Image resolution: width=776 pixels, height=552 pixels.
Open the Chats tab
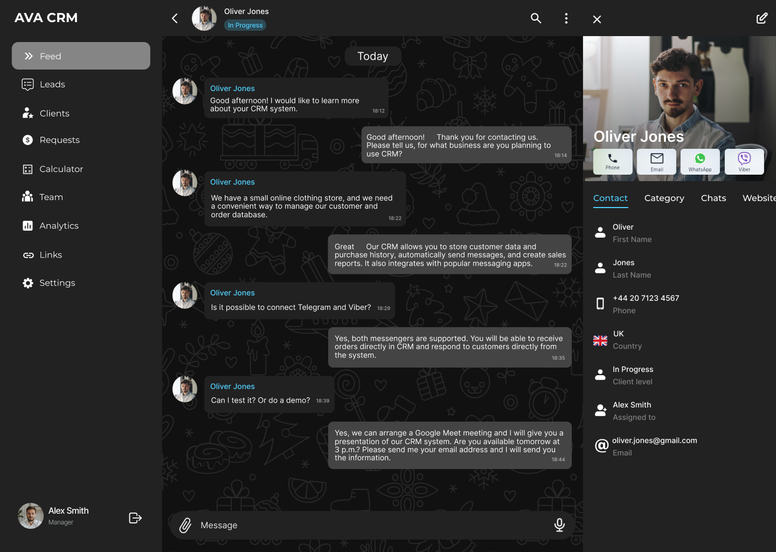point(713,198)
